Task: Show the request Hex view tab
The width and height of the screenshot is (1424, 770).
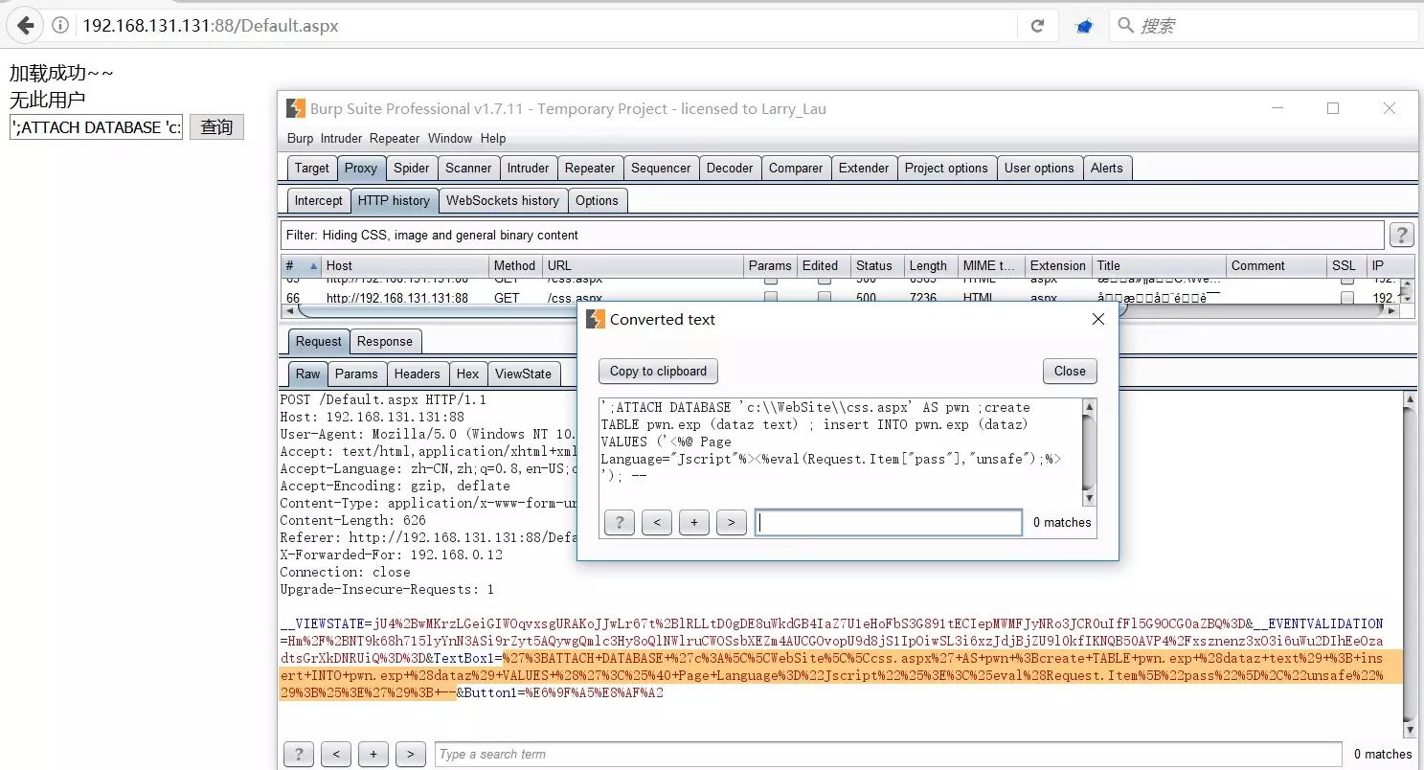Action: click(x=468, y=374)
